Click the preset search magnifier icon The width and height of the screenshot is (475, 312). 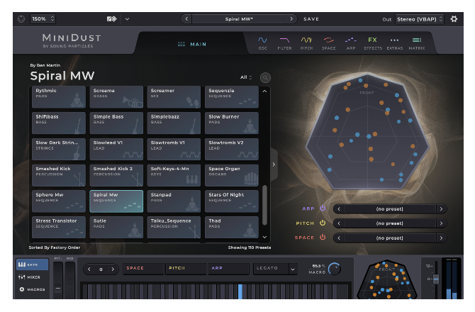point(265,77)
